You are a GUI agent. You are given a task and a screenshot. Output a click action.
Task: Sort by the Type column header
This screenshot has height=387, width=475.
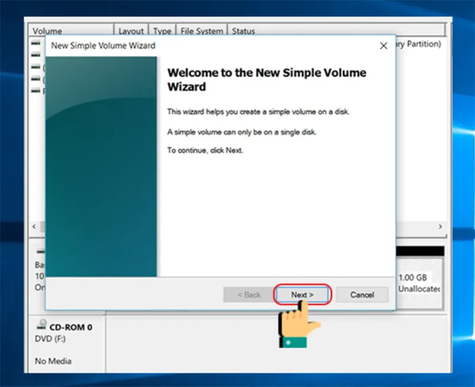tap(162, 31)
